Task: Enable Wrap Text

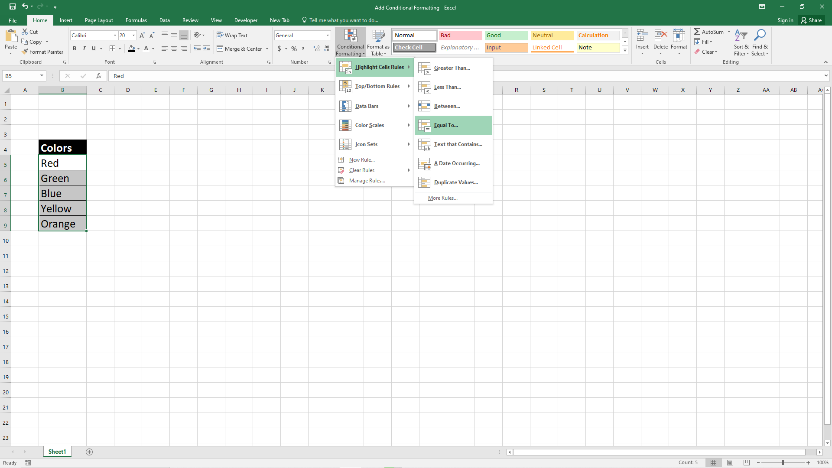Action: point(232,35)
